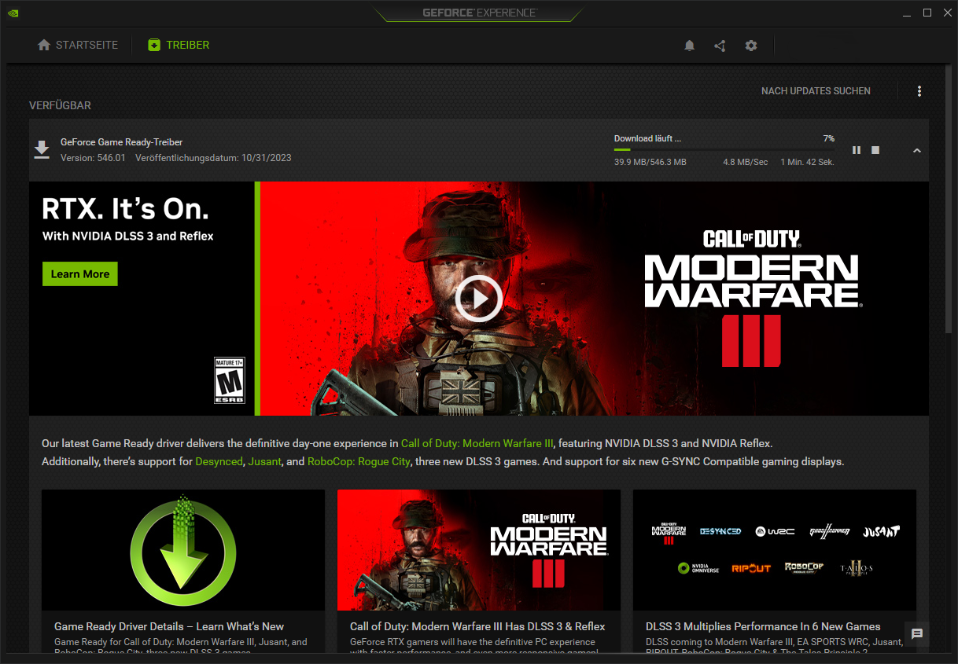Open Call of Duty: Modern Warfare III link
Screen dimensions: 958x664
(x=477, y=443)
